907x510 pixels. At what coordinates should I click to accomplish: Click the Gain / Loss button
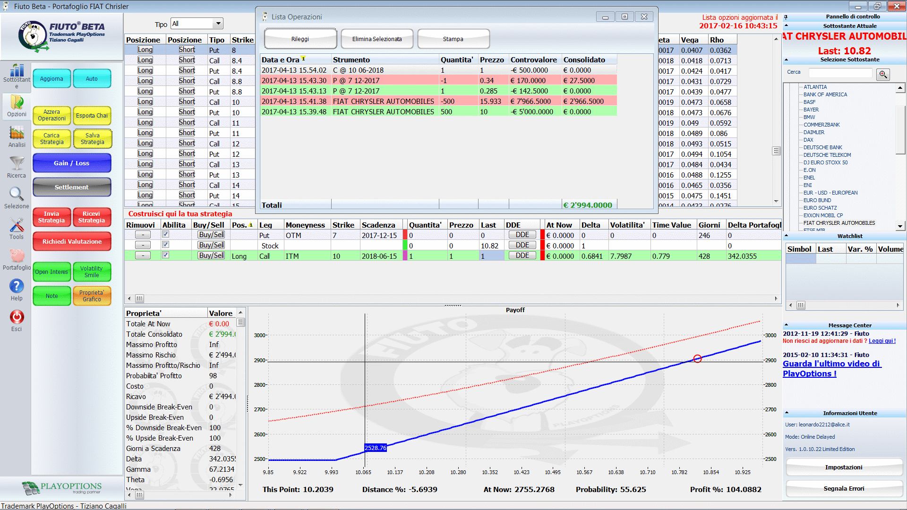(72, 163)
